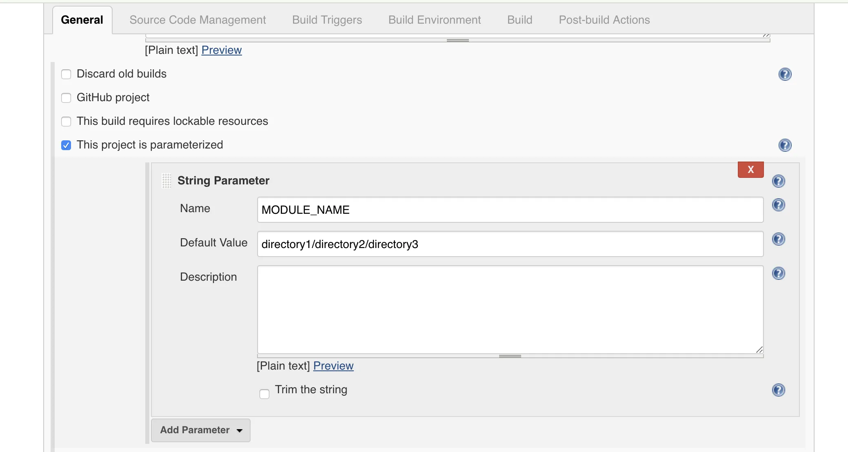
Task: Click the Default Value text field
Action: tap(510, 244)
